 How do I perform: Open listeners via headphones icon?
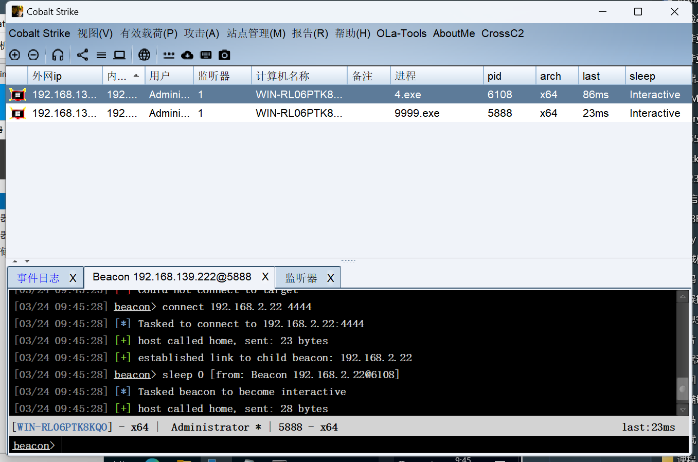[58, 55]
